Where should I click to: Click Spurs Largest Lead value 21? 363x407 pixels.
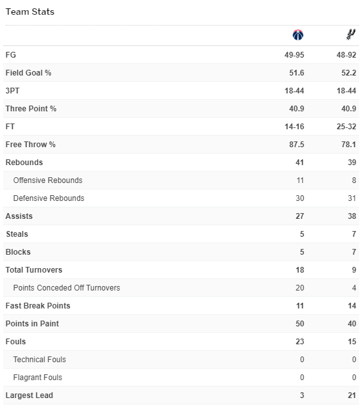point(352,395)
